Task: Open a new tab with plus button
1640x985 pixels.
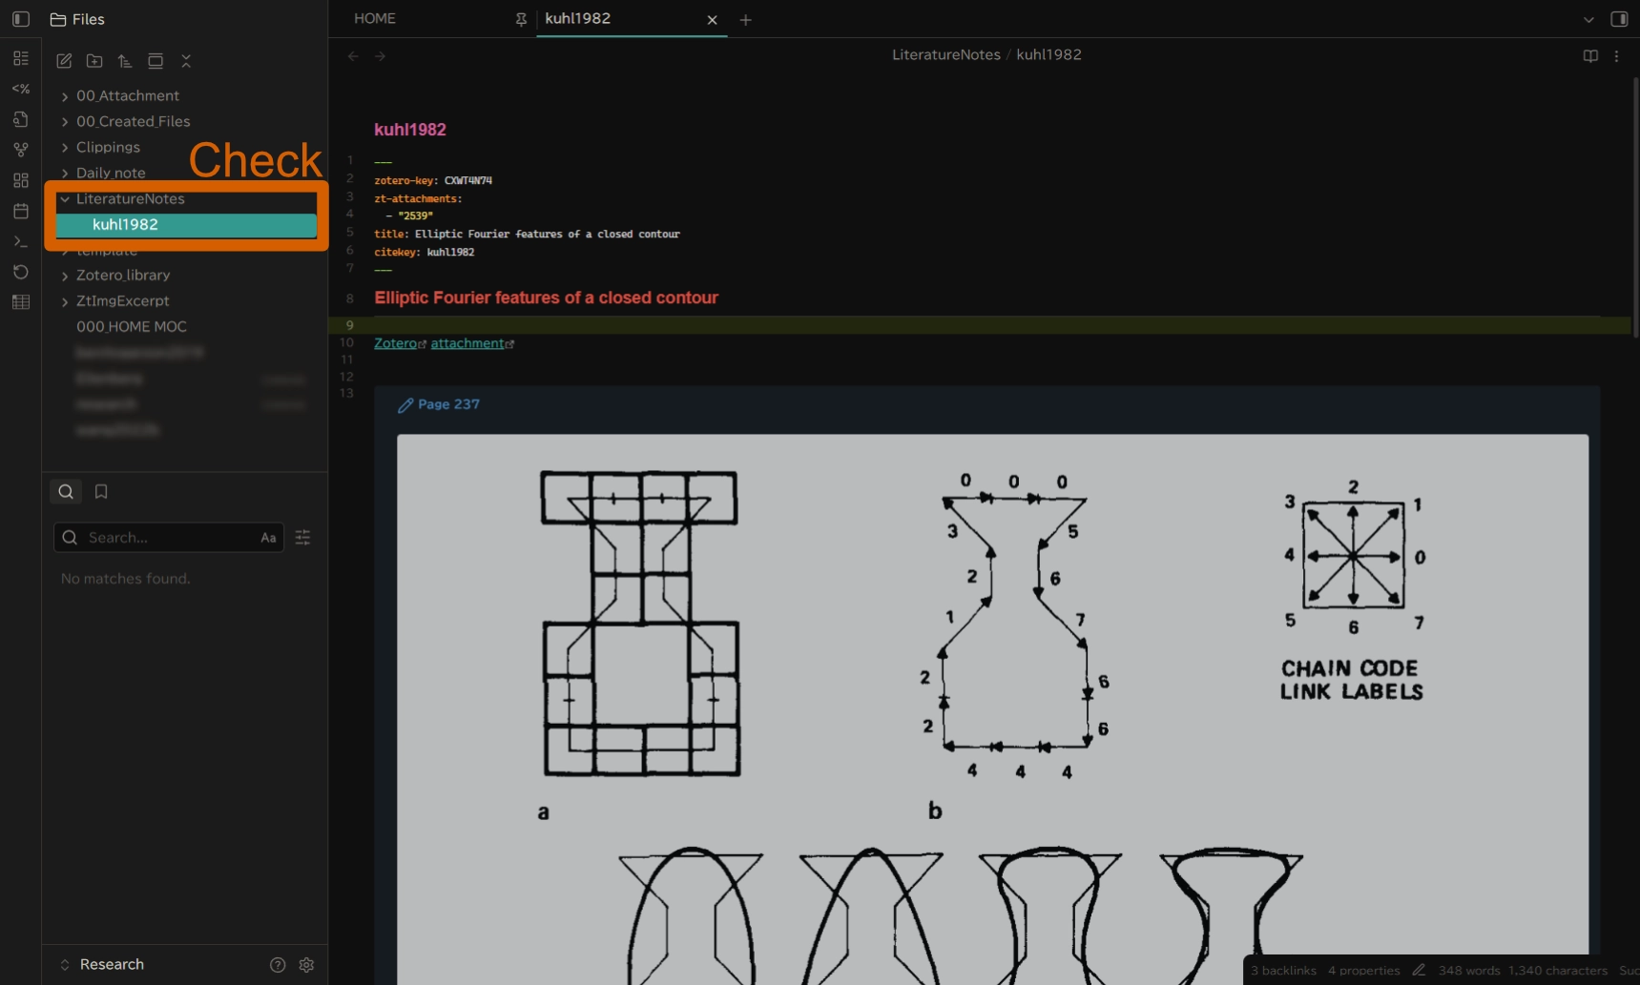Action: pyautogui.click(x=746, y=20)
